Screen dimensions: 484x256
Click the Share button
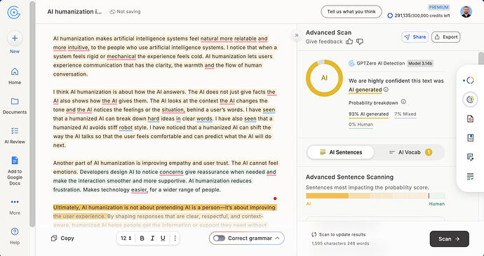415,37
